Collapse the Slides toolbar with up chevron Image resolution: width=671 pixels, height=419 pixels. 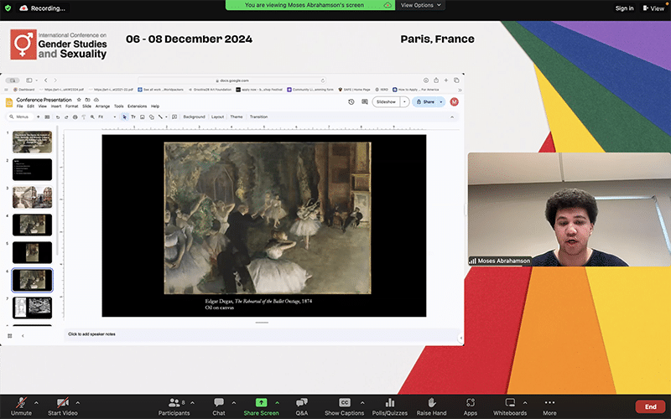point(452,116)
